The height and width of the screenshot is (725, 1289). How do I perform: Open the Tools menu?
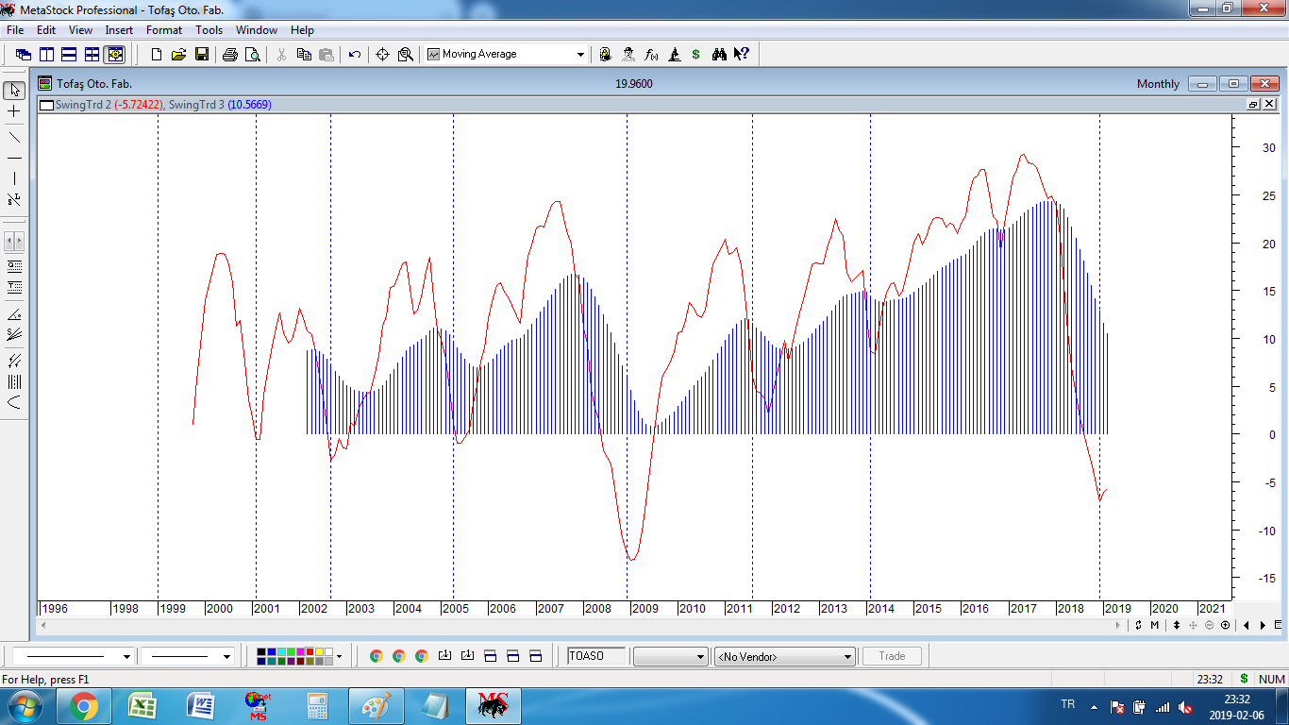click(209, 30)
